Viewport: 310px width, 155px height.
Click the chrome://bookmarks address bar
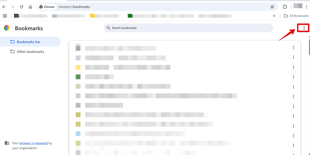[x=155, y=7]
